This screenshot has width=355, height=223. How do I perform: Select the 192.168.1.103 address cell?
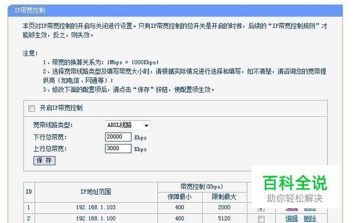[x=96, y=207]
